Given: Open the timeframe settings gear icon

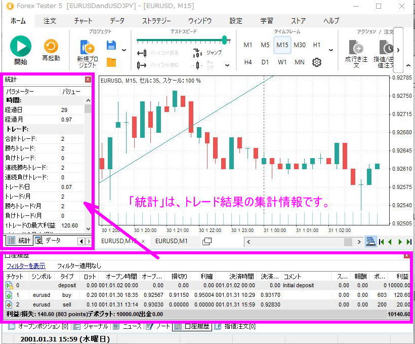Looking at the screenshot, I should 316,62.
